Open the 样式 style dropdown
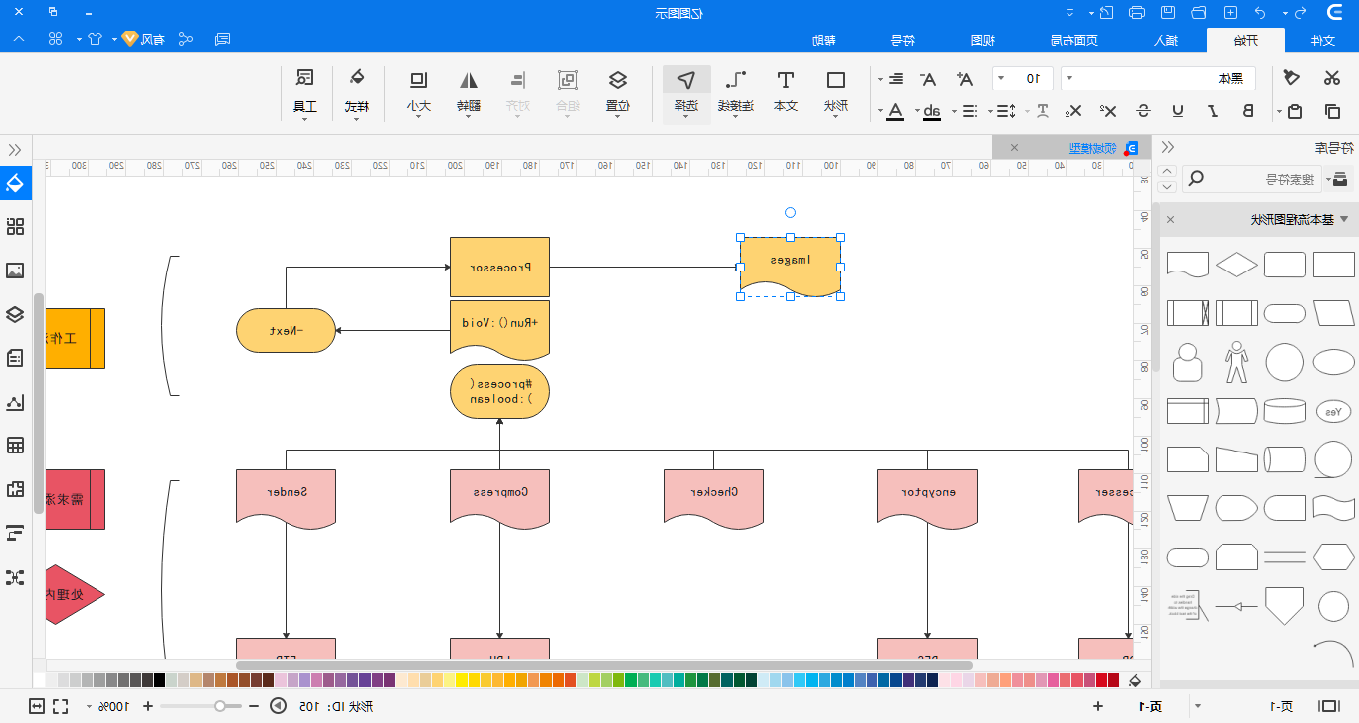The height and width of the screenshot is (723, 1359). coord(357,92)
